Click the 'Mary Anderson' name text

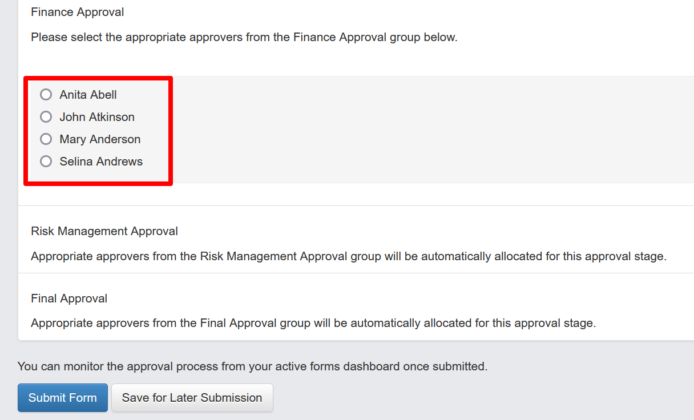(x=100, y=139)
